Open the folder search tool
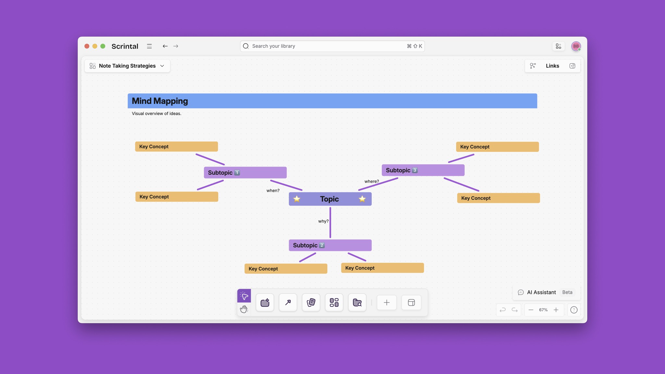665x374 pixels. click(357, 303)
